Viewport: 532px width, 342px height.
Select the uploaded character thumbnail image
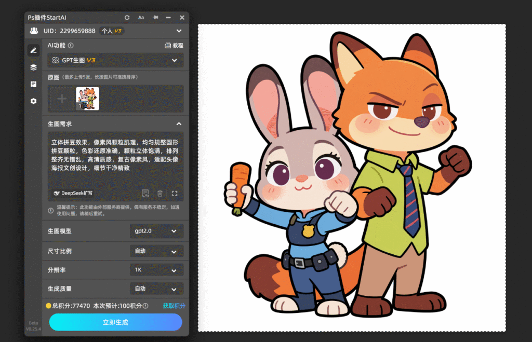(x=87, y=99)
